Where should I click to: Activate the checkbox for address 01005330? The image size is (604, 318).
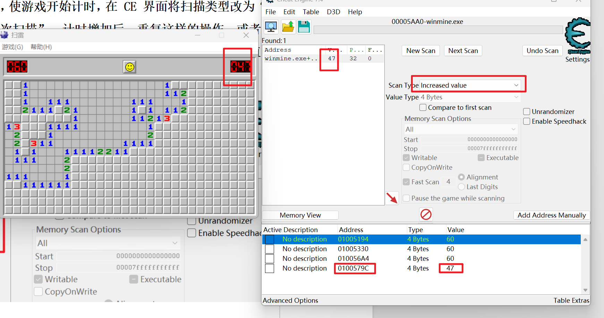270,249
